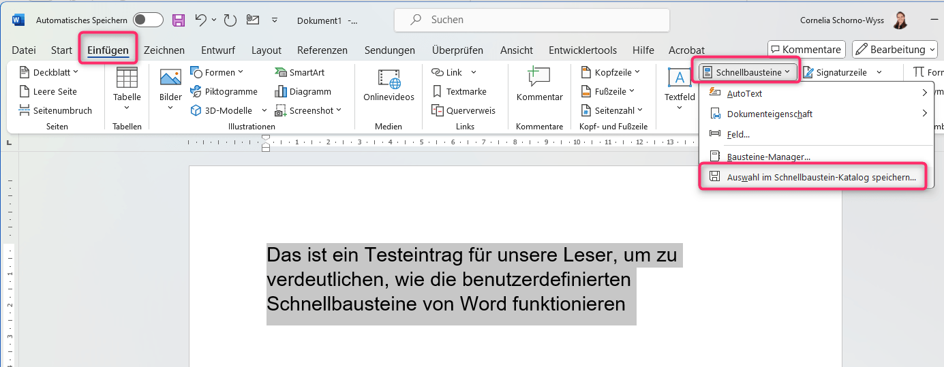Open the Fußzeile dropdown
This screenshot has height=367, width=944.
click(x=608, y=91)
